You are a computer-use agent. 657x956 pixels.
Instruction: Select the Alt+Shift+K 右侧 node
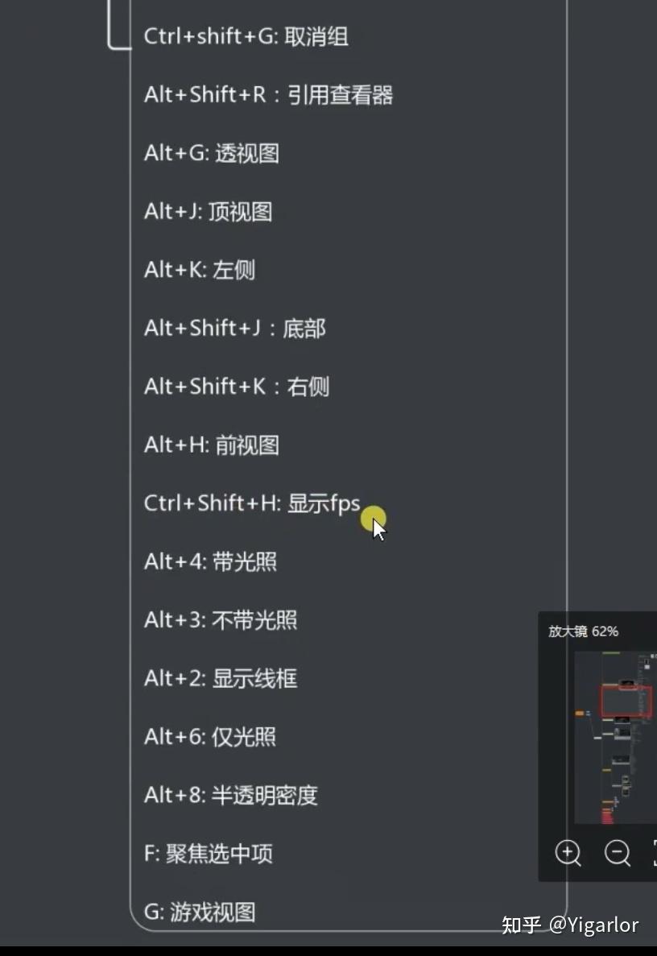[x=237, y=387]
